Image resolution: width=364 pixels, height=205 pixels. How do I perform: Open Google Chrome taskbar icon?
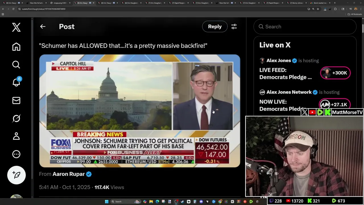pos(220,202)
